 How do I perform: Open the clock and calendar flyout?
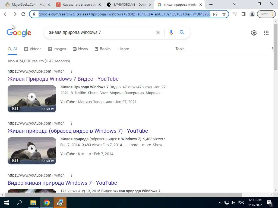click(255, 203)
